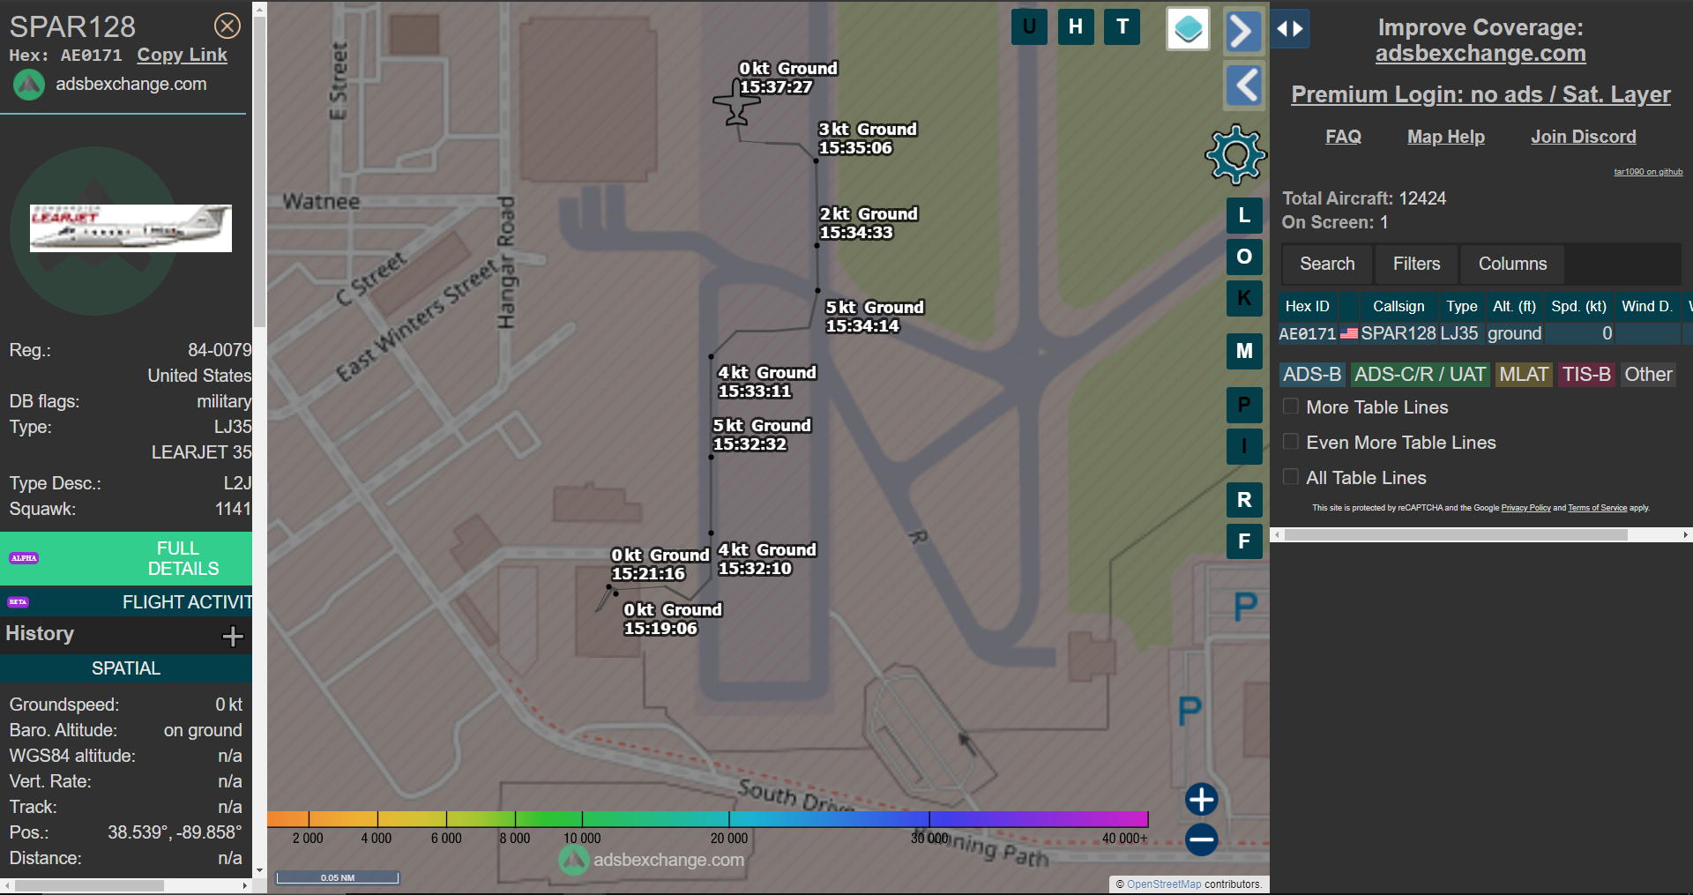Open the OpenStreetMap attribution link
This screenshot has width=1693, height=895.
point(1163,884)
